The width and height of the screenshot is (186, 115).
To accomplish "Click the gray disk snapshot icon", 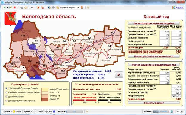I will [x=53, y=7].
